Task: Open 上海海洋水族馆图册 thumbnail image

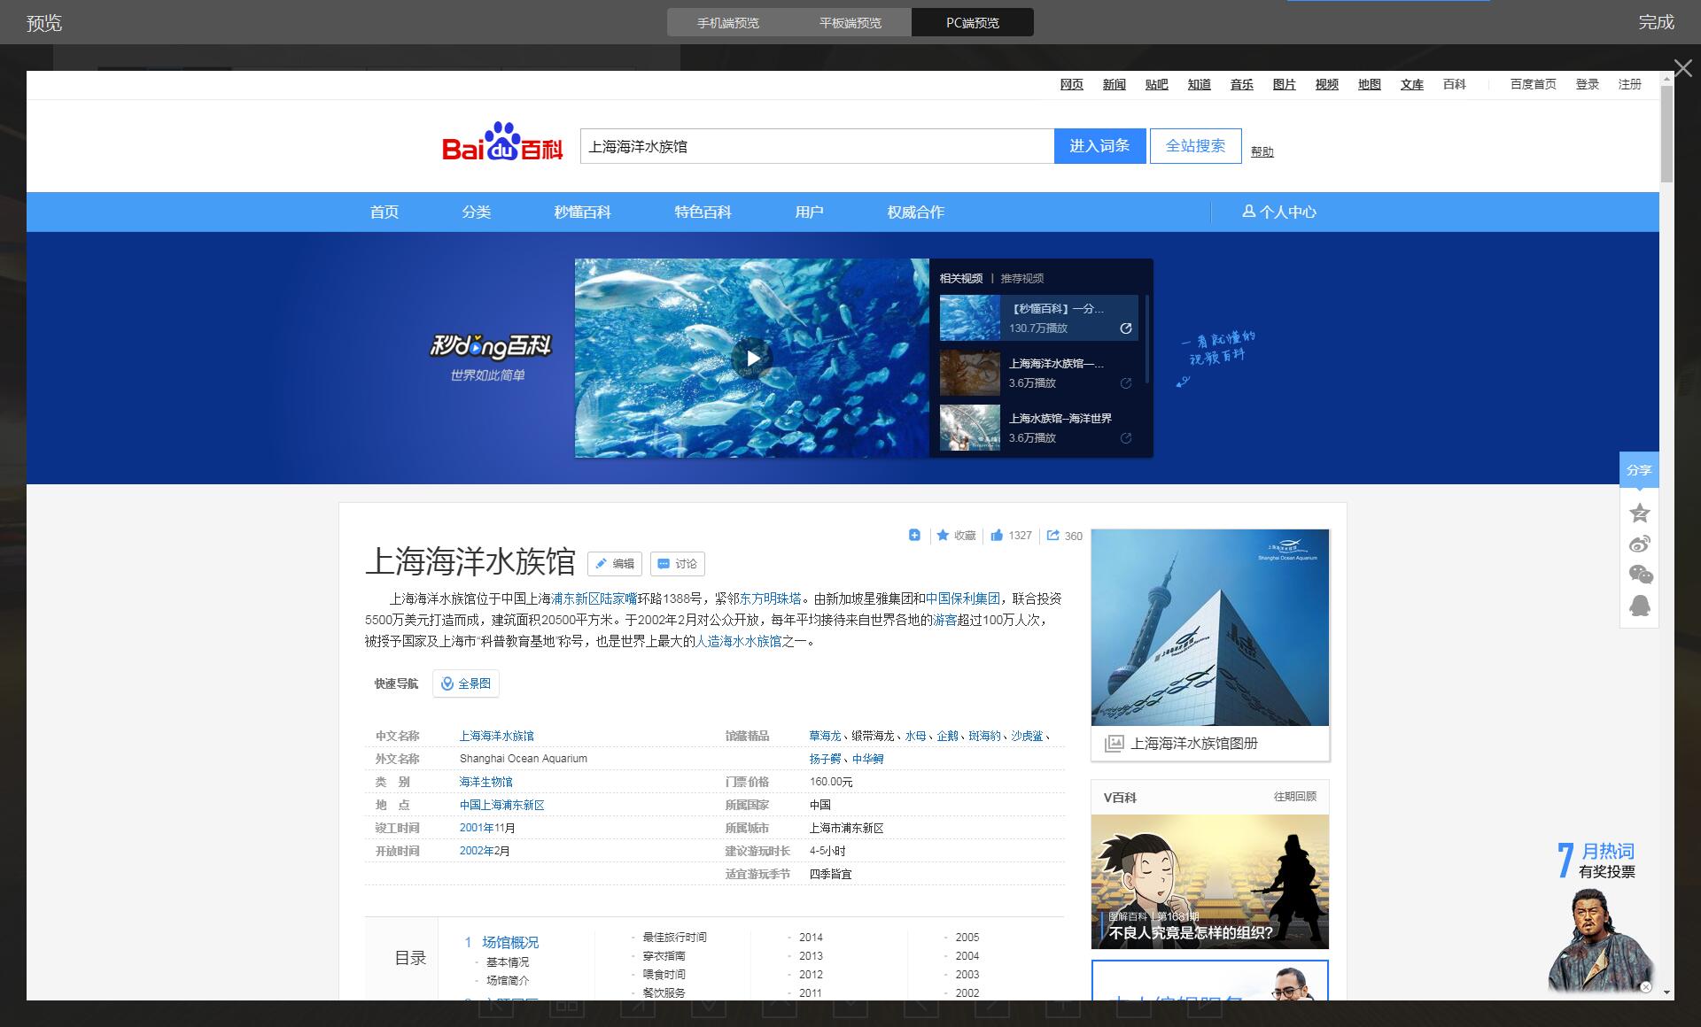Action: [x=1209, y=628]
